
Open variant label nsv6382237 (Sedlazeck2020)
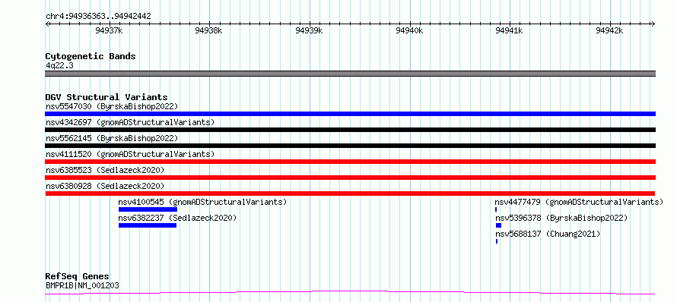click(x=177, y=218)
